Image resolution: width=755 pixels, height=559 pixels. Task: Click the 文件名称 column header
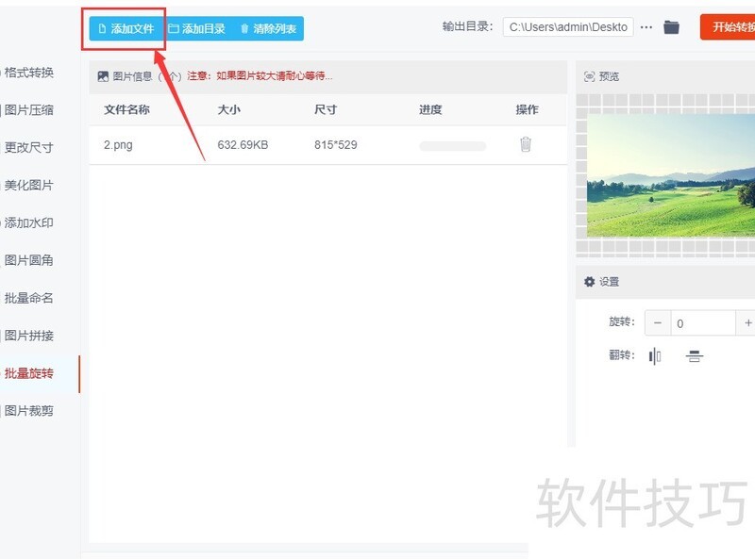(x=127, y=109)
